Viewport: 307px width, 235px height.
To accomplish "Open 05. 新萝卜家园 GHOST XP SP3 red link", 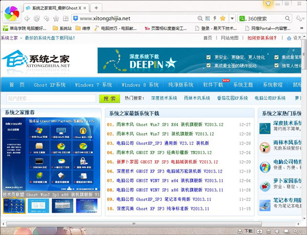I will click(x=167, y=162).
